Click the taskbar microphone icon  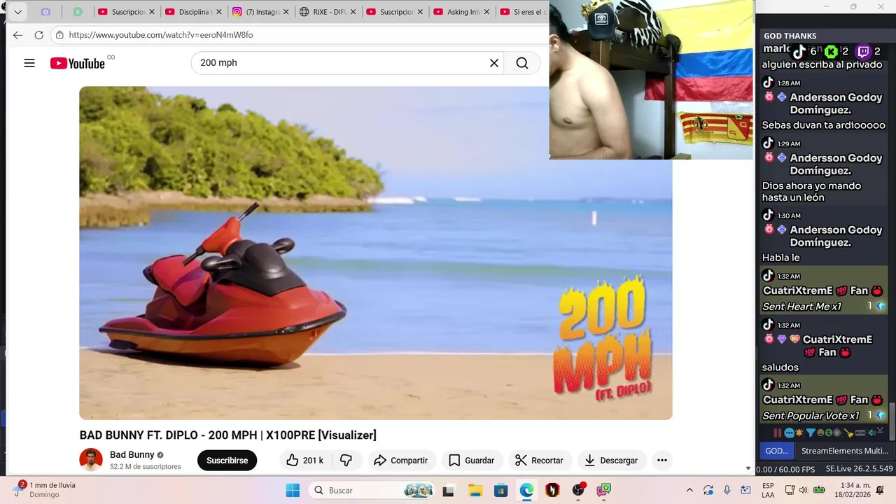(x=727, y=490)
